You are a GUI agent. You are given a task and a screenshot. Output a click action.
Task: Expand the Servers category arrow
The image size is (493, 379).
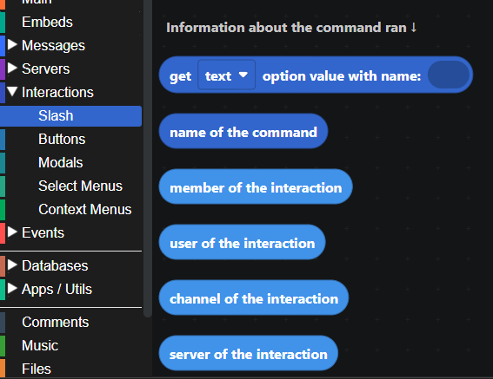point(12,69)
